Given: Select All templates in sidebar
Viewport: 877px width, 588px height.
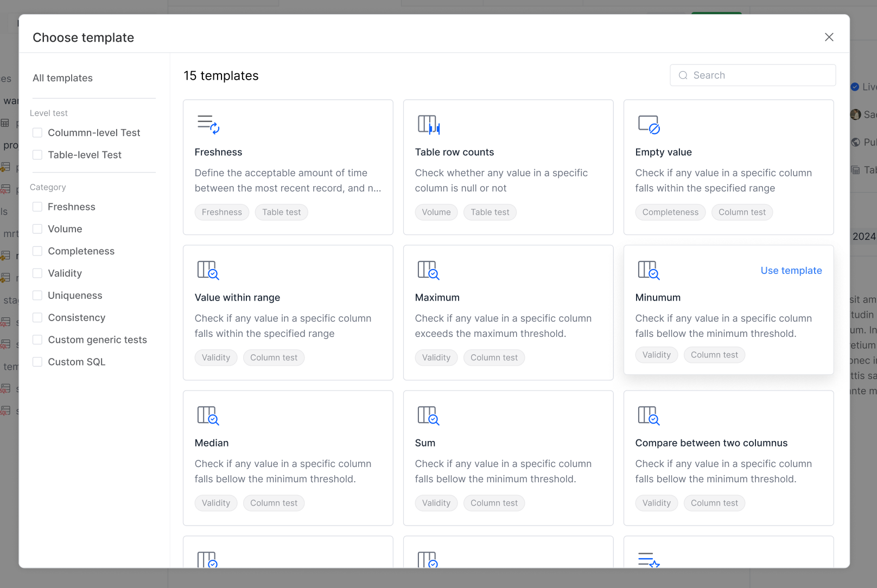Looking at the screenshot, I should [62, 78].
